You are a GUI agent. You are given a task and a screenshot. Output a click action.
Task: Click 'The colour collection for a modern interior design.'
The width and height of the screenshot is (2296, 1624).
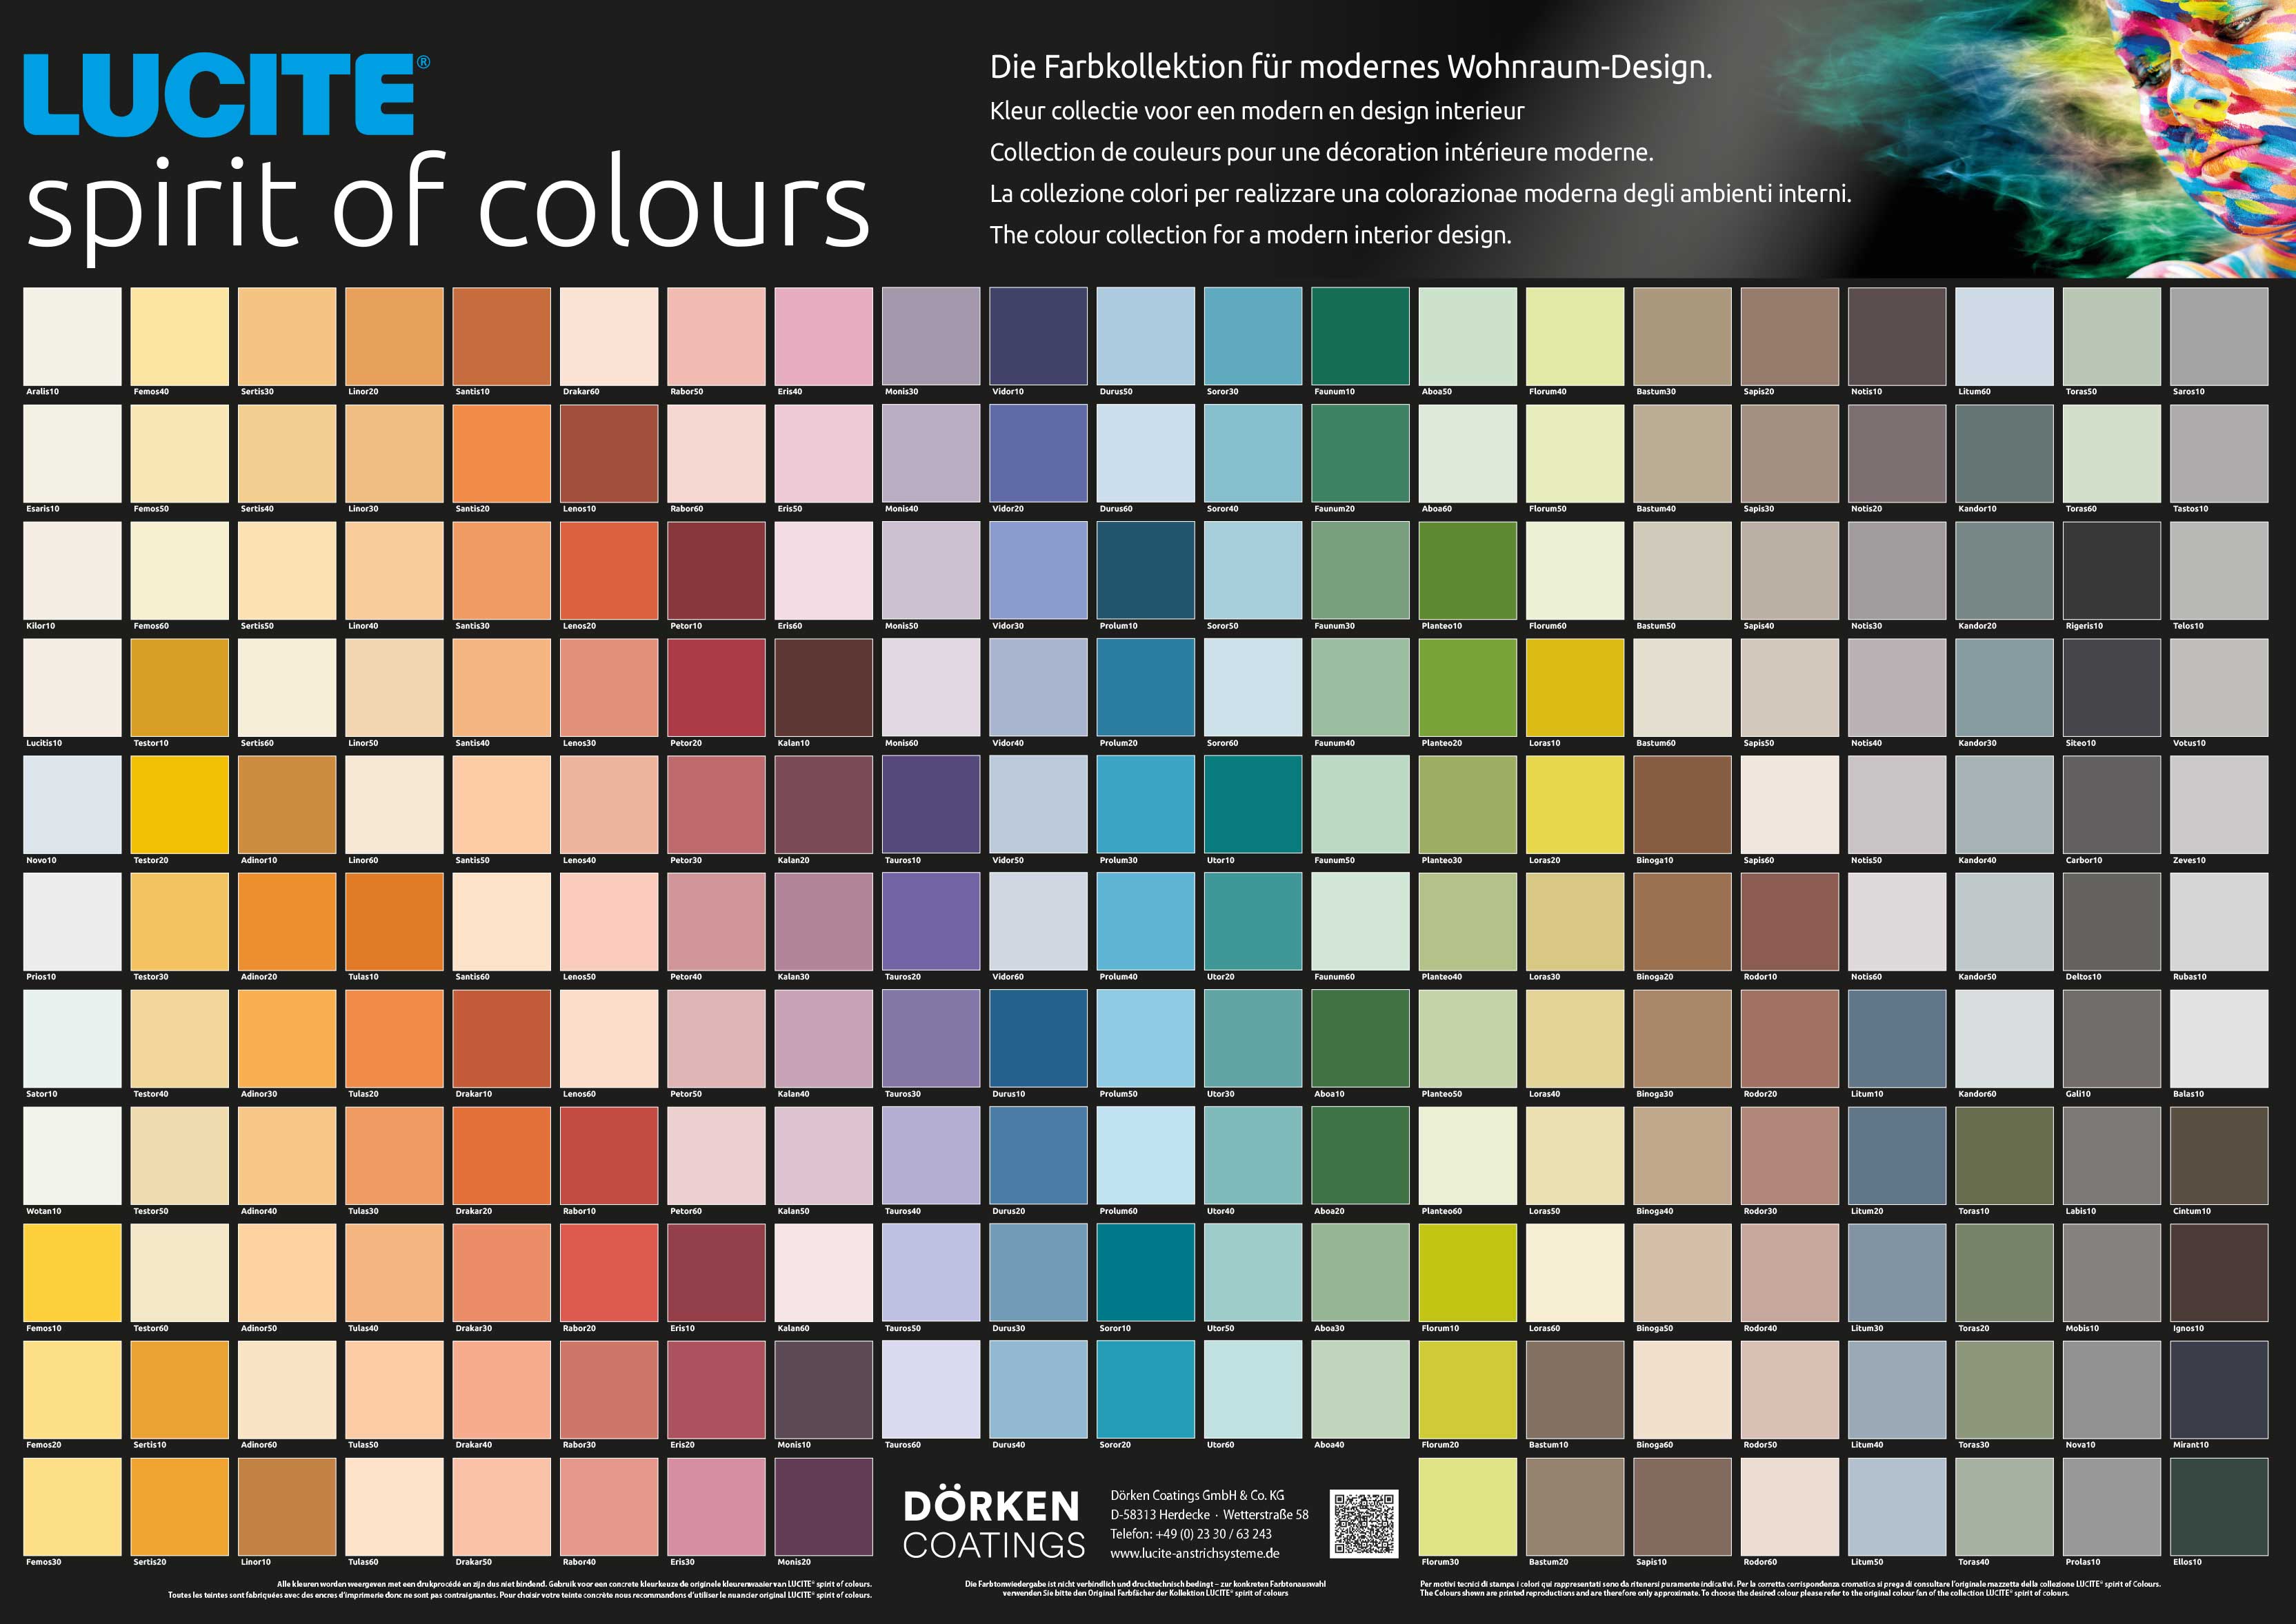[x=1250, y=235]
